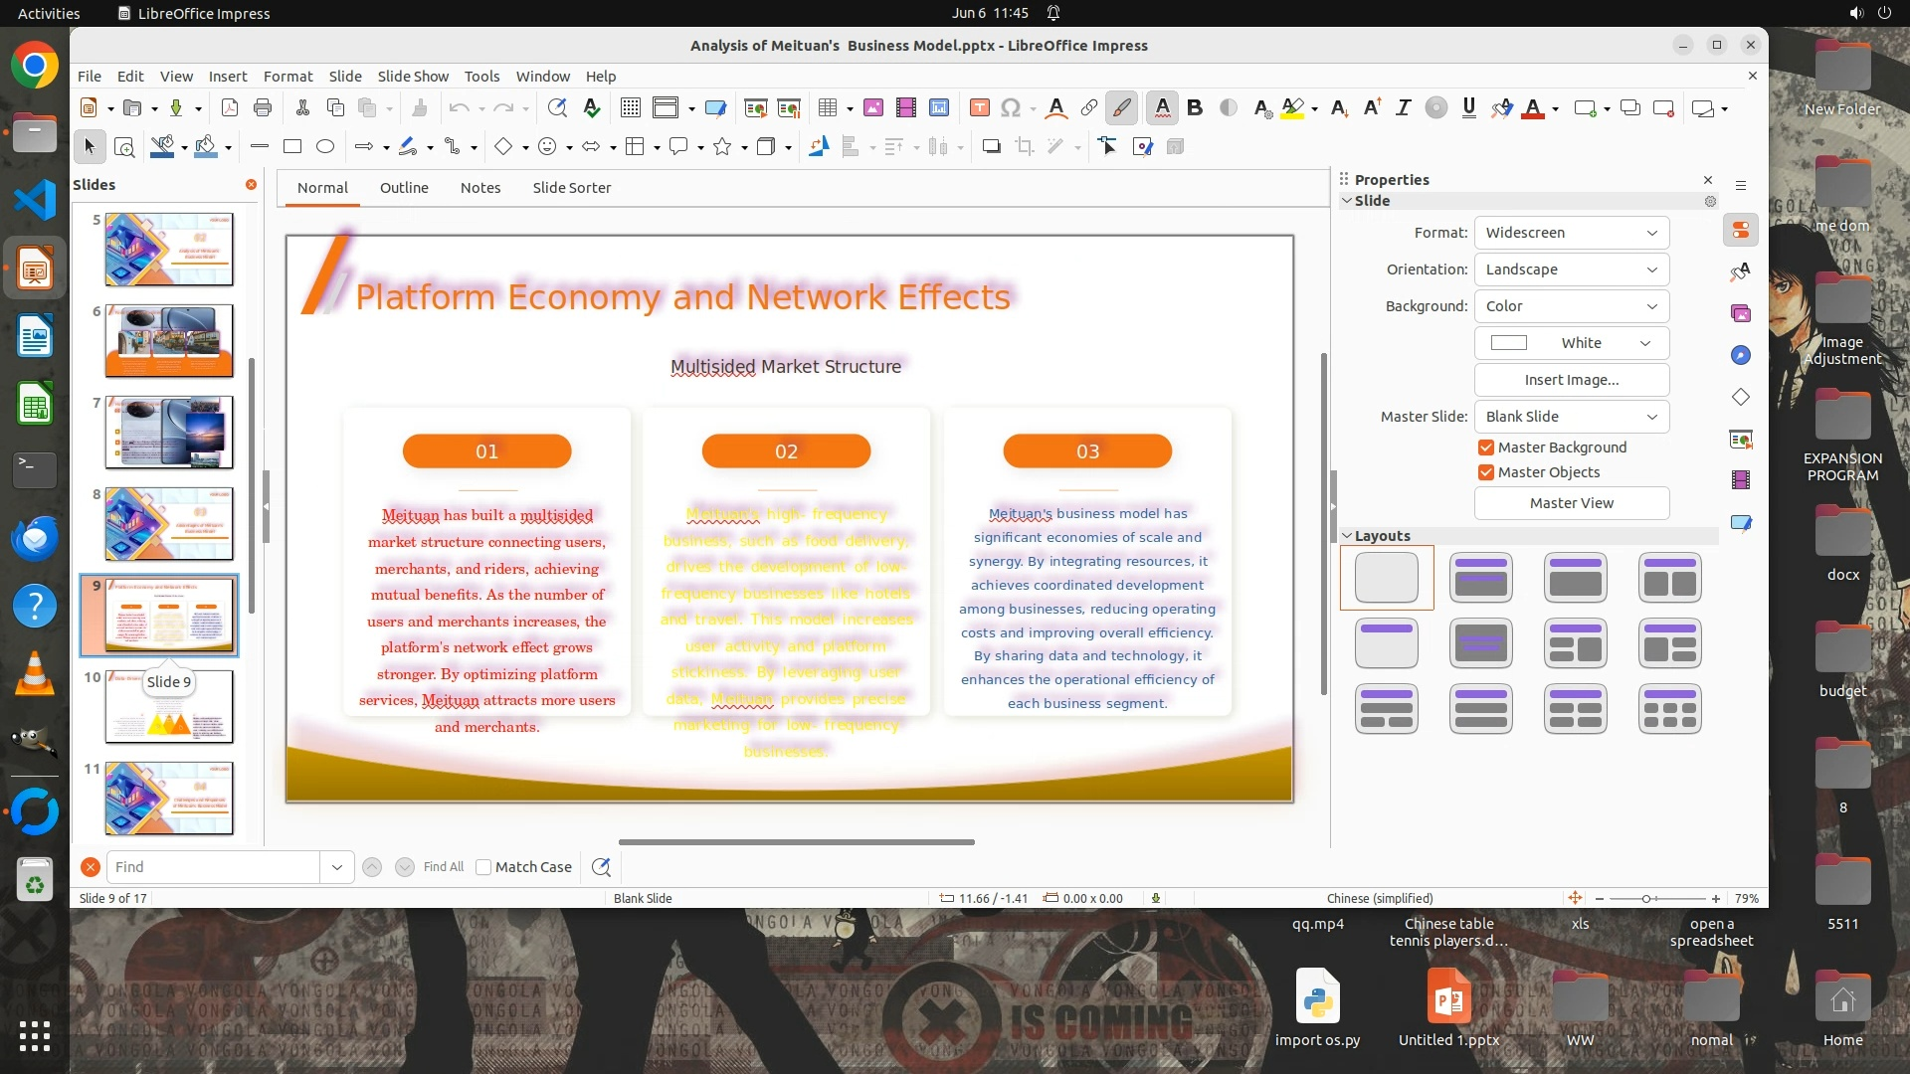Viewport: 1910px width, 1074px height.
Task: Click the Underline text icon
Action: pos(1468,108)
